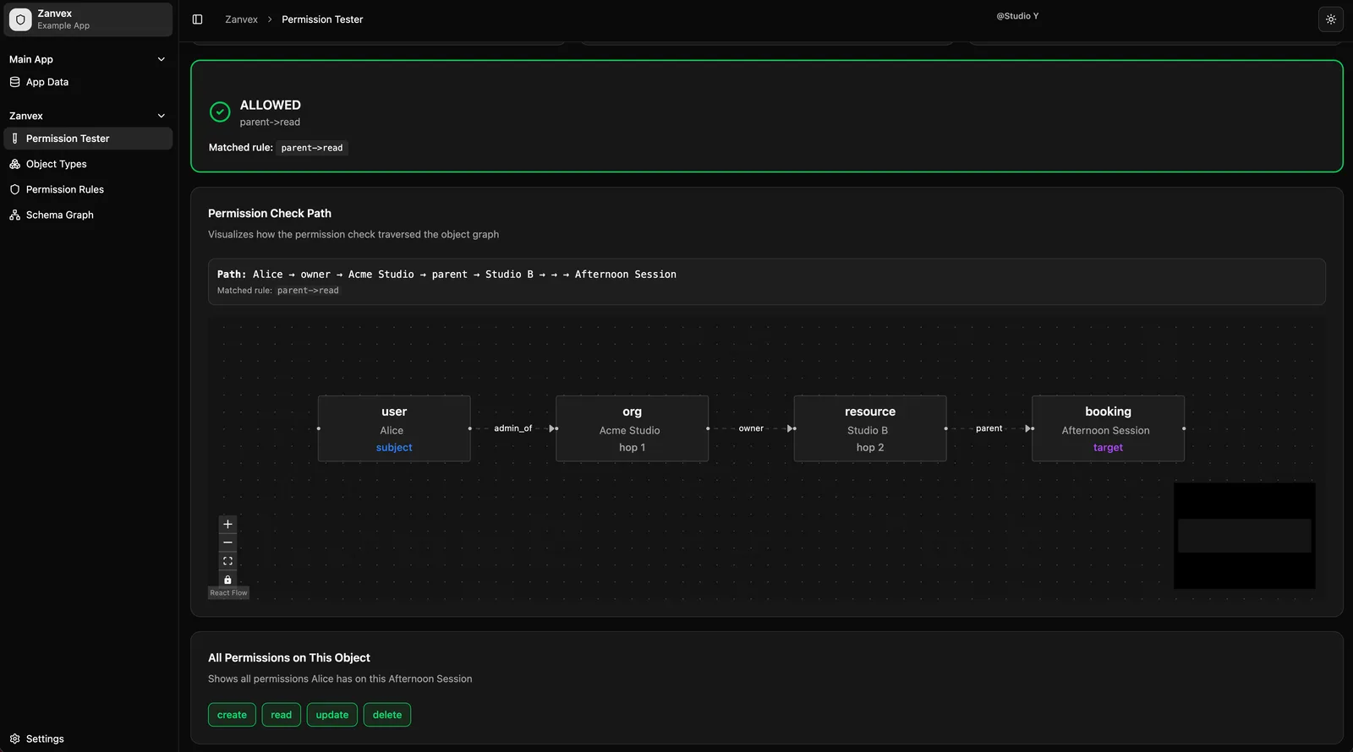
Task: Click the graph minimap
Action: click(x=1245, y=536)
